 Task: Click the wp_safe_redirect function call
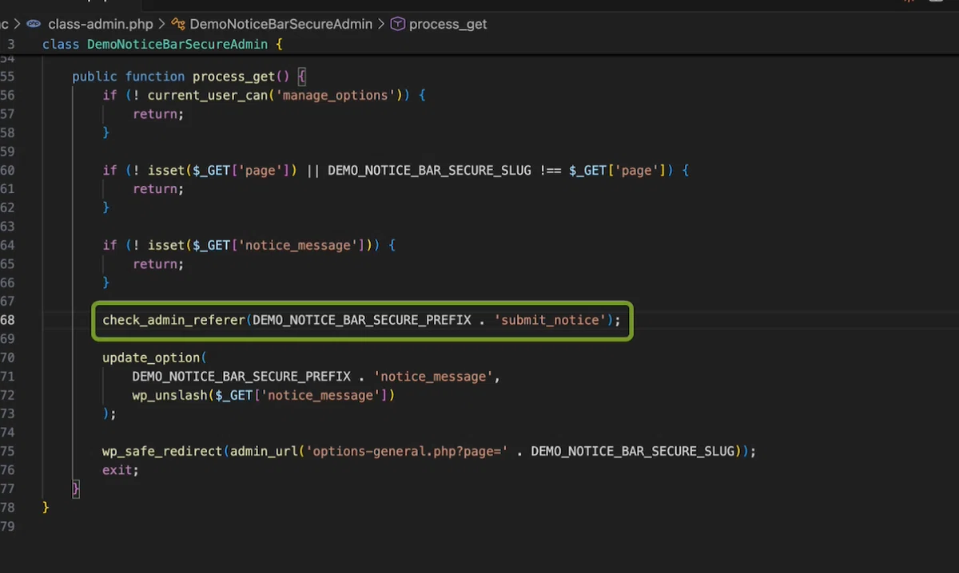pyautogui.click(x=162, y=452)
